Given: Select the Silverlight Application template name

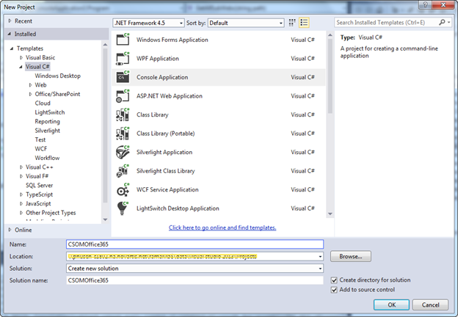Looking at the screenshot, I should tap(164, 152).
